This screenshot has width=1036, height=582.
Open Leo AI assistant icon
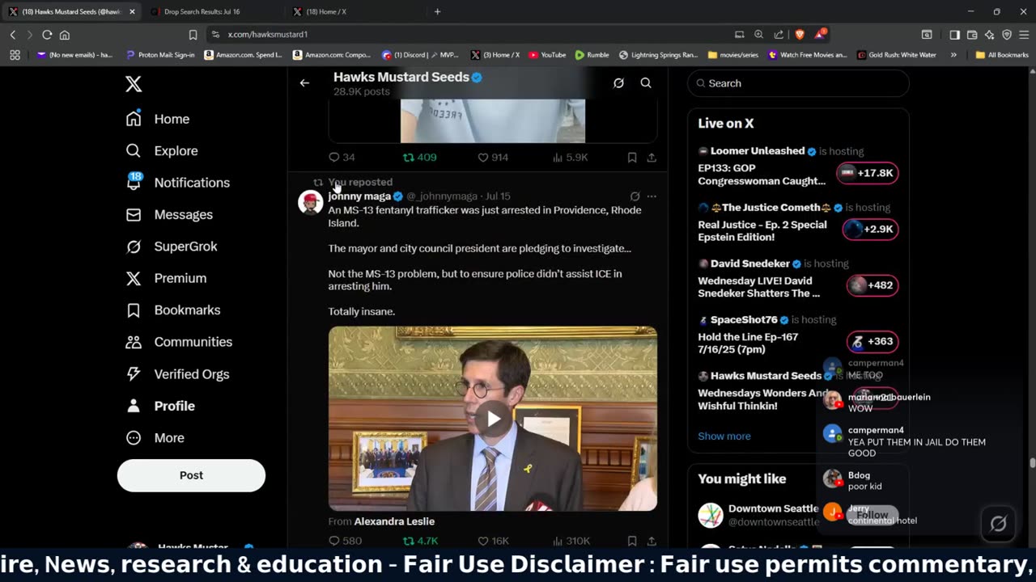click(990, 35)
